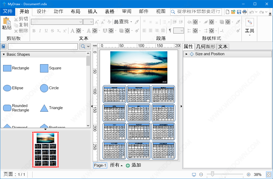Screen dimensions: 273x179
Task: Open the quick access toolbar customize arrow
Action: click(x=270, y=13)
